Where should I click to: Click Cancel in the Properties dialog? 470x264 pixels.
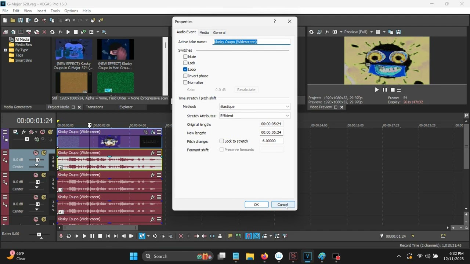pos(283,205)
